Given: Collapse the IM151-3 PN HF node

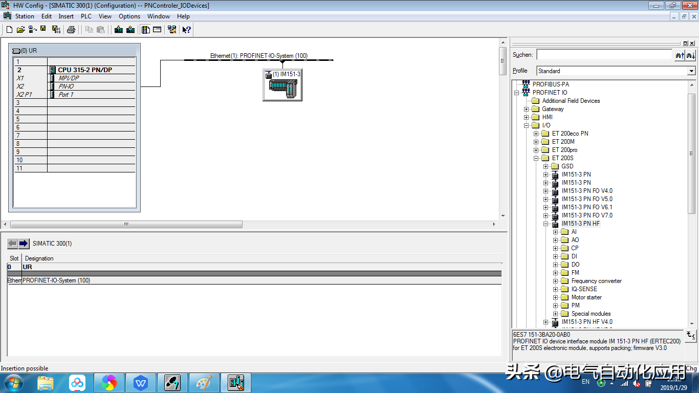Looking at the screenshot, I should pyautogui.click(x=546, y=224).
